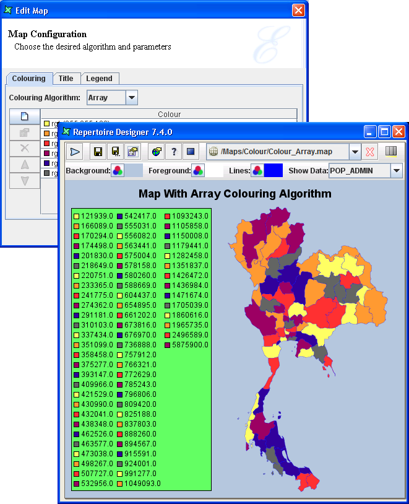Click the white Foreground colour swatch
Screen dimensions: 409x504
[214, 170]
